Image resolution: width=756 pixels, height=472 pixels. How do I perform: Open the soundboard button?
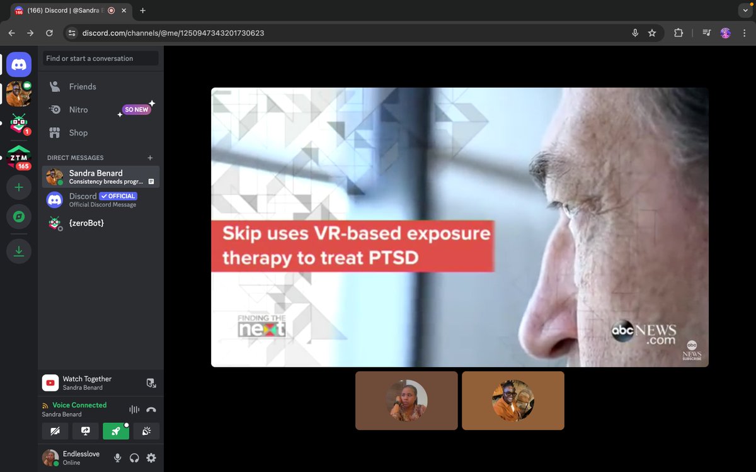pyautogui.click(x=146, y=431)
